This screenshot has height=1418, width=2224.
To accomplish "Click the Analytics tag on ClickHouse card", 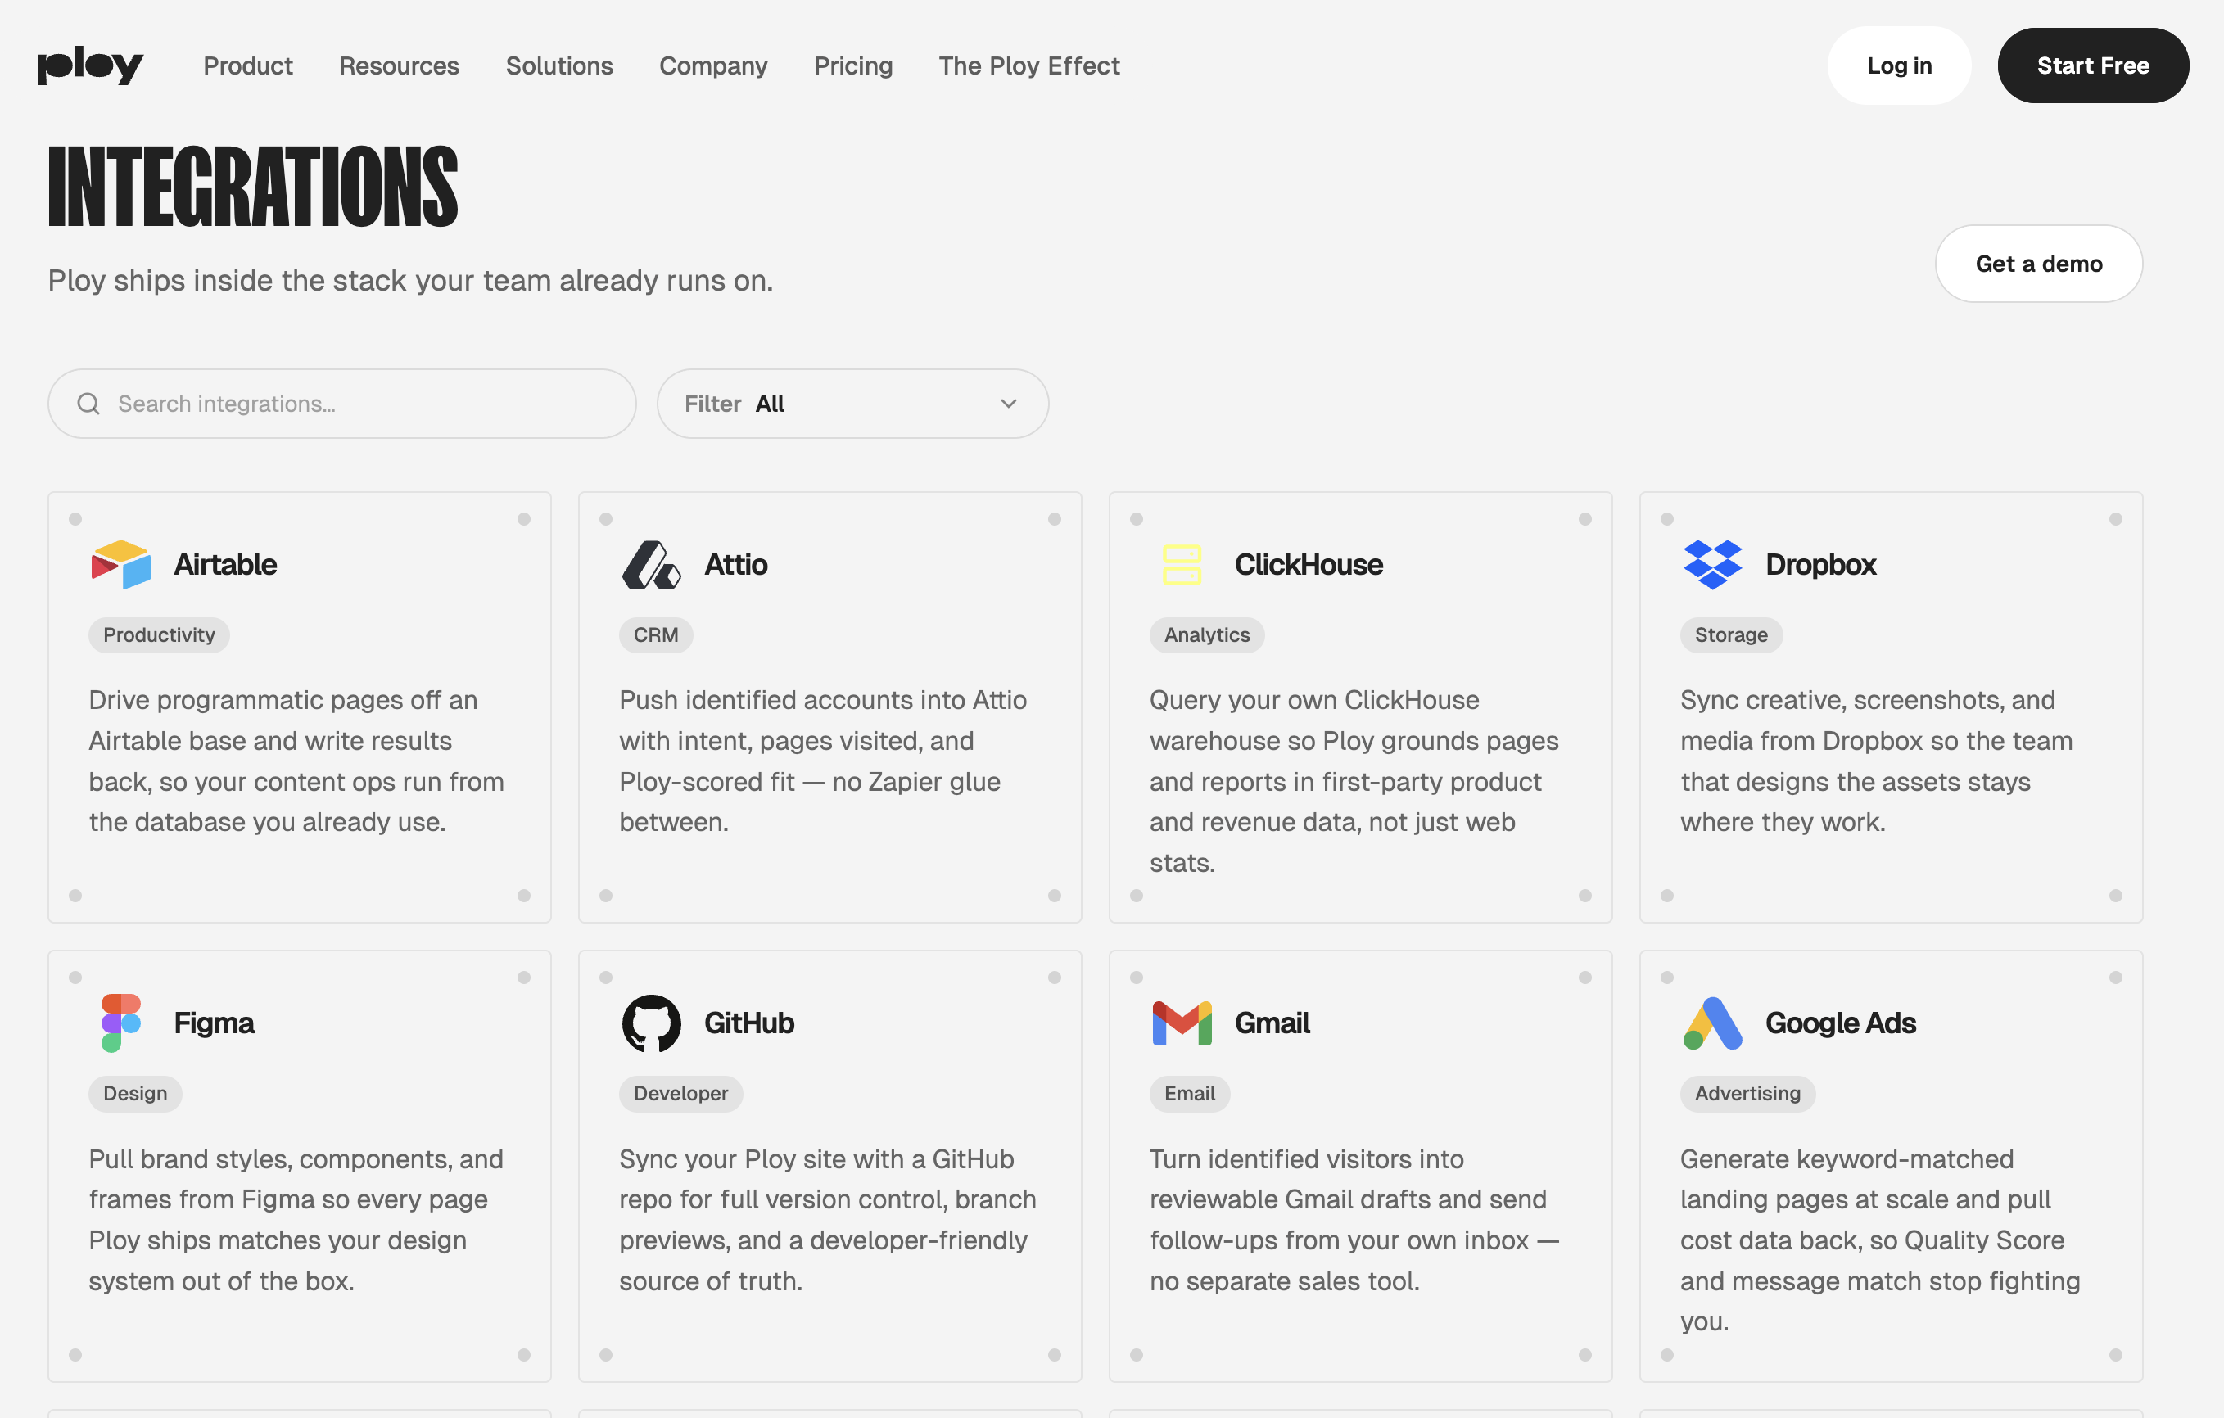I will 1206,635.
